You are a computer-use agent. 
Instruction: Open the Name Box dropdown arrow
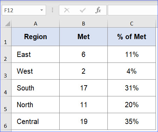[42, 10]
